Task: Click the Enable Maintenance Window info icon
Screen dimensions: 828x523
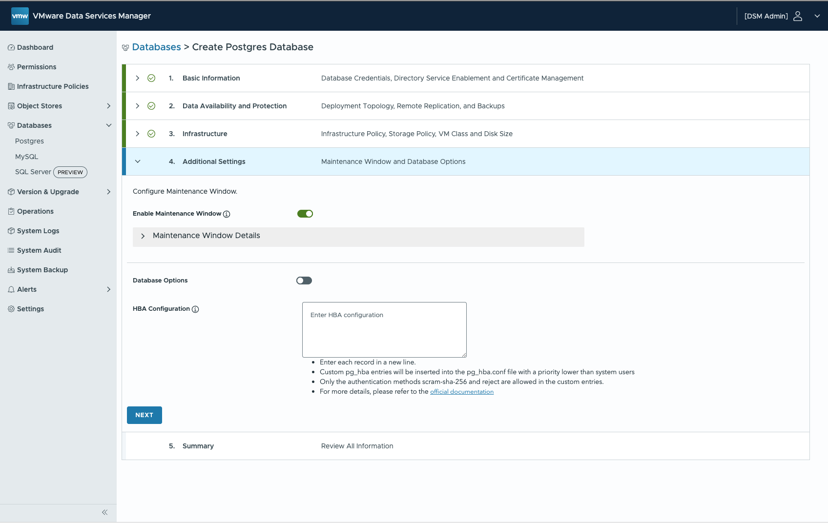Action: click(x=227, y=214)
